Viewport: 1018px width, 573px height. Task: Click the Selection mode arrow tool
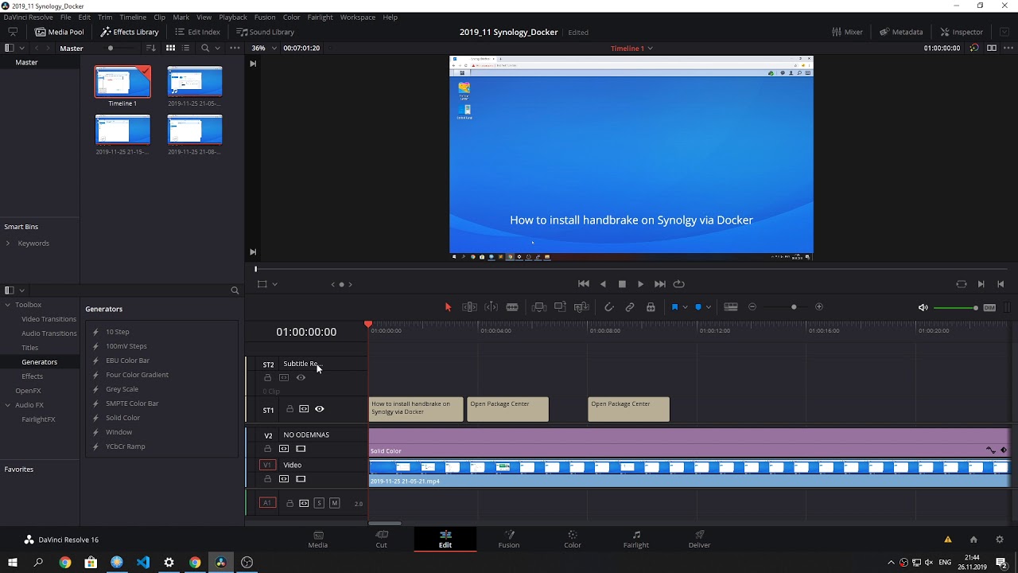[448, 307]
